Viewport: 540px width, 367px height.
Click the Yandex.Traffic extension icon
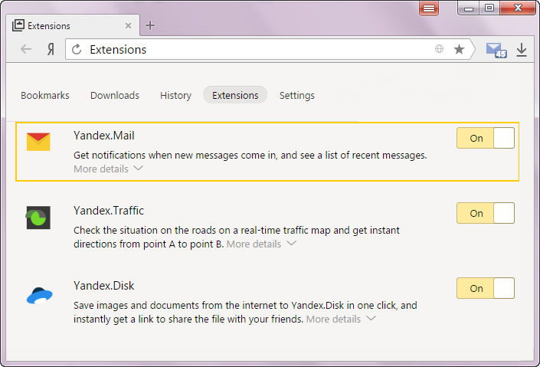pyautogui.click(x=38, y=218)
